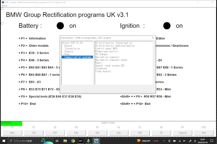Image resolution: width=217 pixels, height=144 pixels.
Task: Choose Video module script
Action: (x=103, y=71)
